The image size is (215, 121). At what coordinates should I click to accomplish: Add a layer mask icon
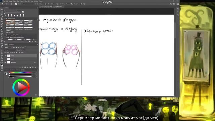pos(25,67)
